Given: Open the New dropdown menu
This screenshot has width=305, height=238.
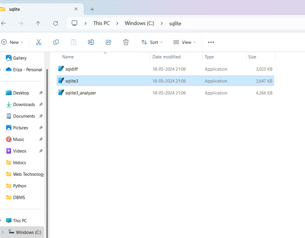Looking at the screenshot, I should (x=12, y=42).
